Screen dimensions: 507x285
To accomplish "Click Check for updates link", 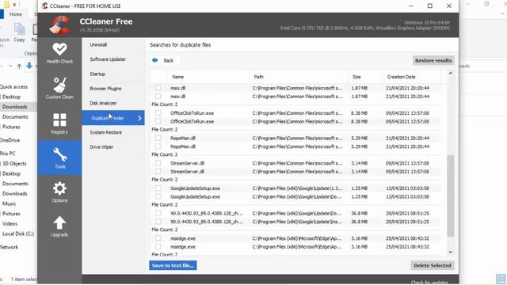I will tap(429, 283).
